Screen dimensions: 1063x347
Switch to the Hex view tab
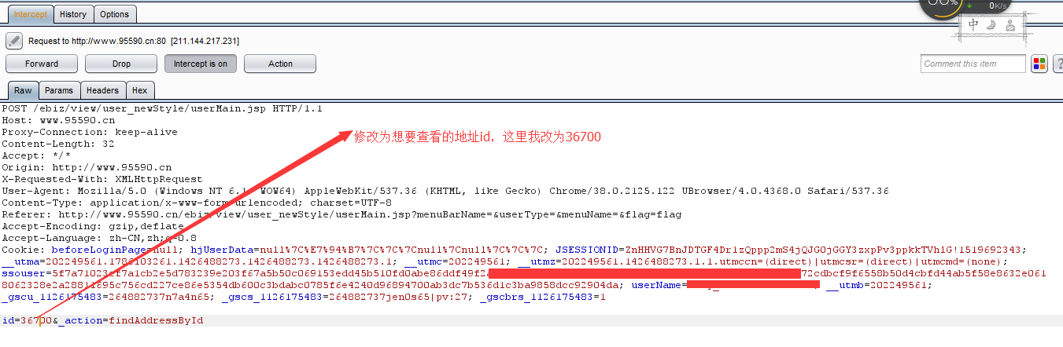139,90
